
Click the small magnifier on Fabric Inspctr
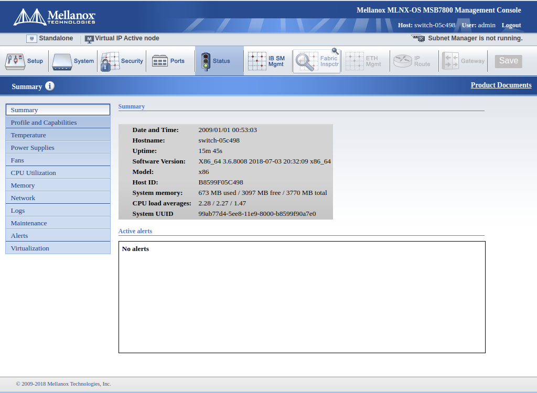pos(335,51)
